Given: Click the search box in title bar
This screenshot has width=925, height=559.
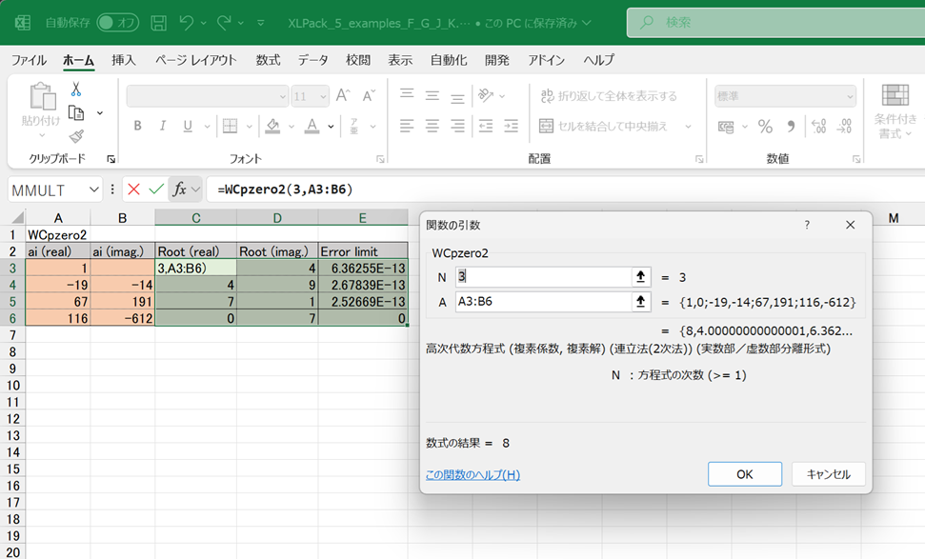Looking at the screenshot, I should [775, 23].
